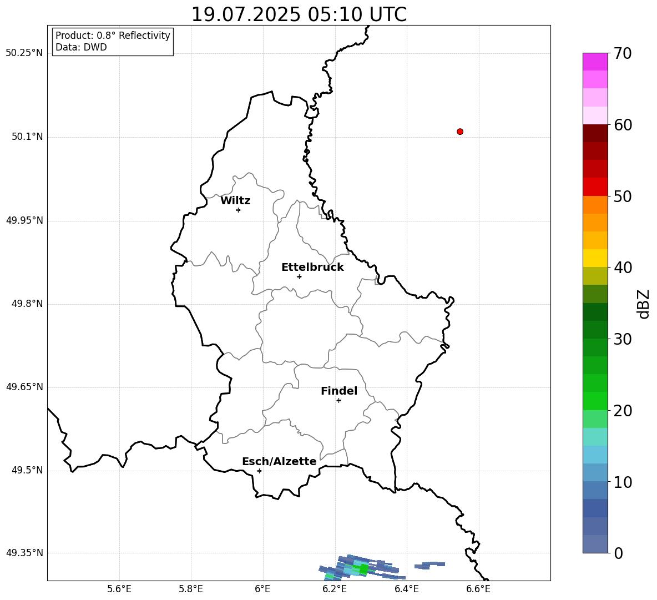Click the title 19.07.2025 05:10 UTC
The height and width of the screenshot is (600, 657).
click(x=299, y=14)
